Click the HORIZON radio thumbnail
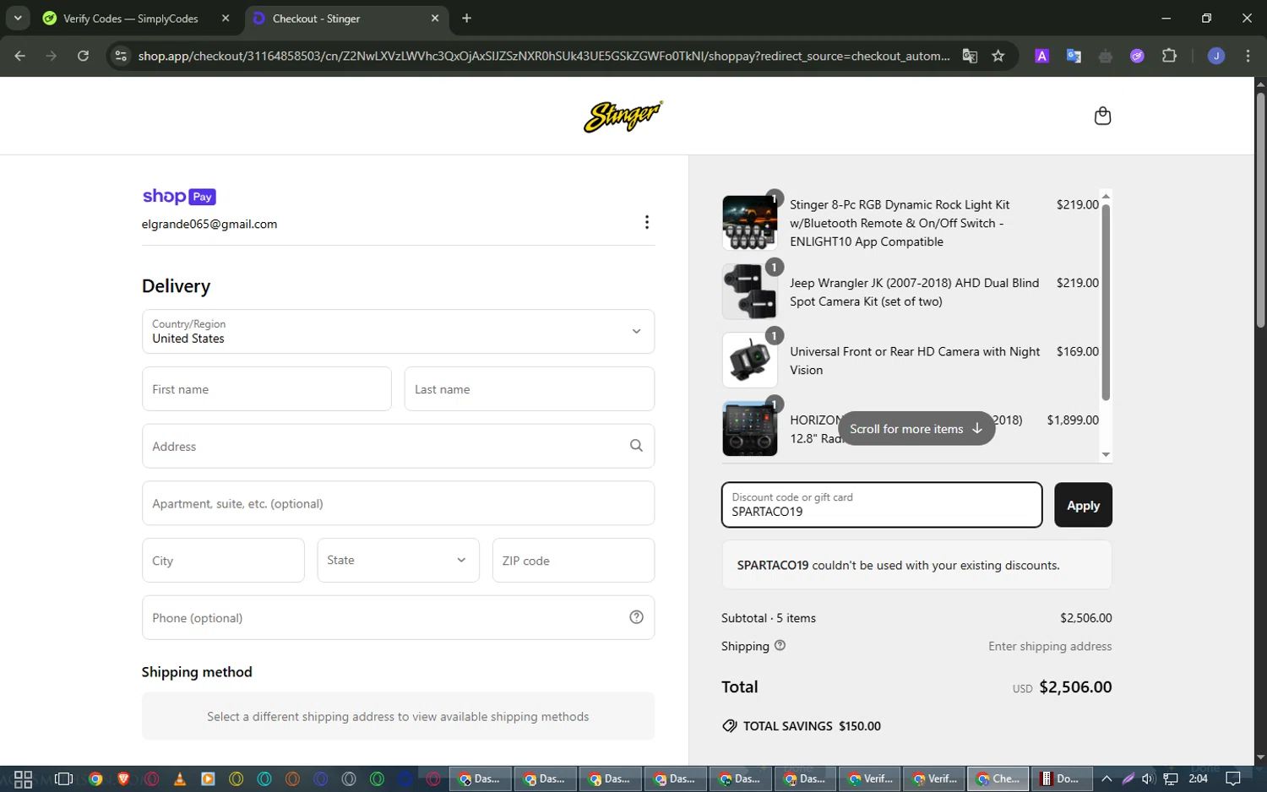This screenshot has height=792, width=1267. tap(750, 428)
